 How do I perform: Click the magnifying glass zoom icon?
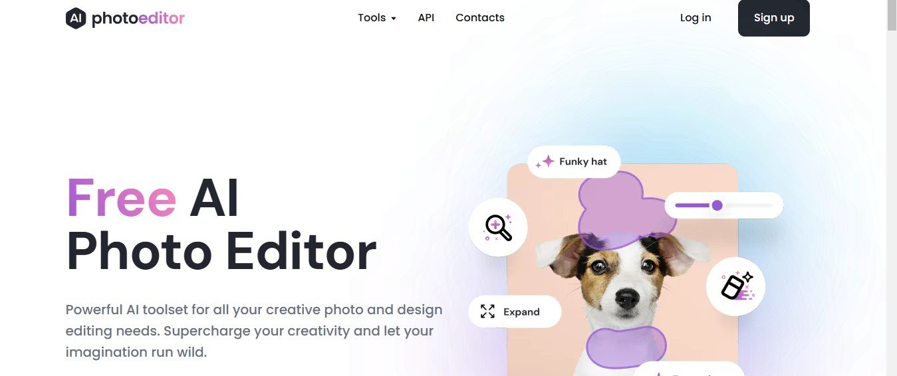498,227
